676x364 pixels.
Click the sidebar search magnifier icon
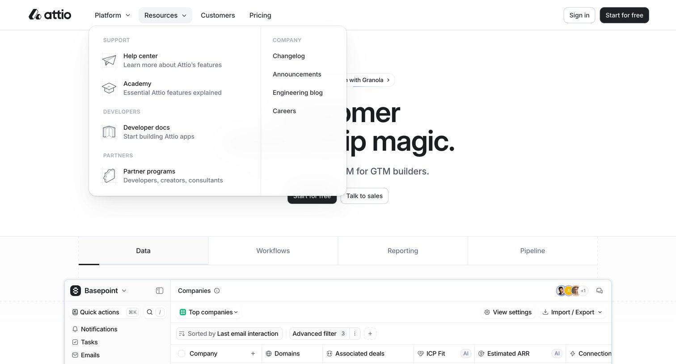click(x=150, y=312)
